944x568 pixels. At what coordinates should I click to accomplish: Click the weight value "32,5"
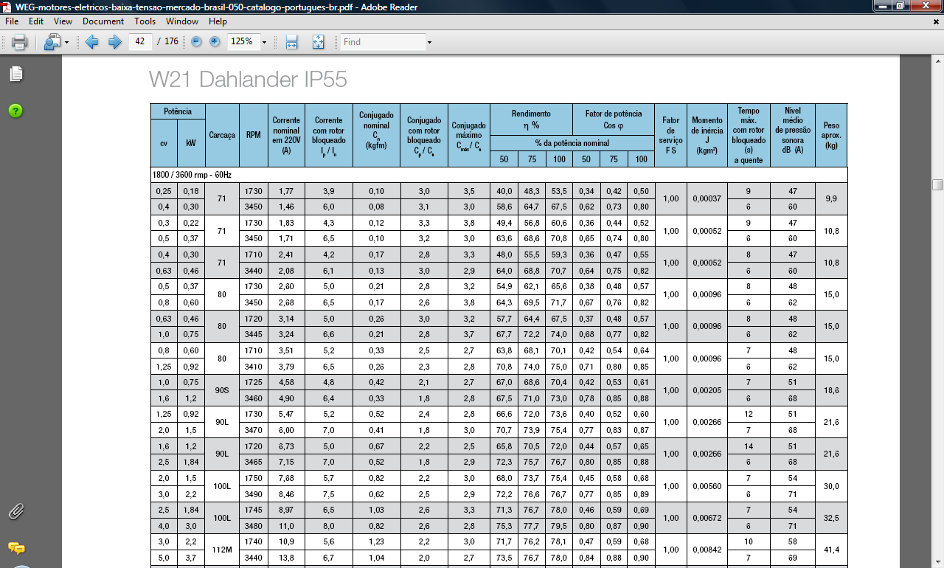coord(832,518)
